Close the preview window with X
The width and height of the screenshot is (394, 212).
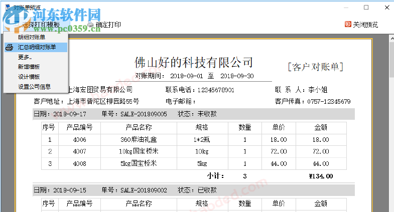[387, 8]
